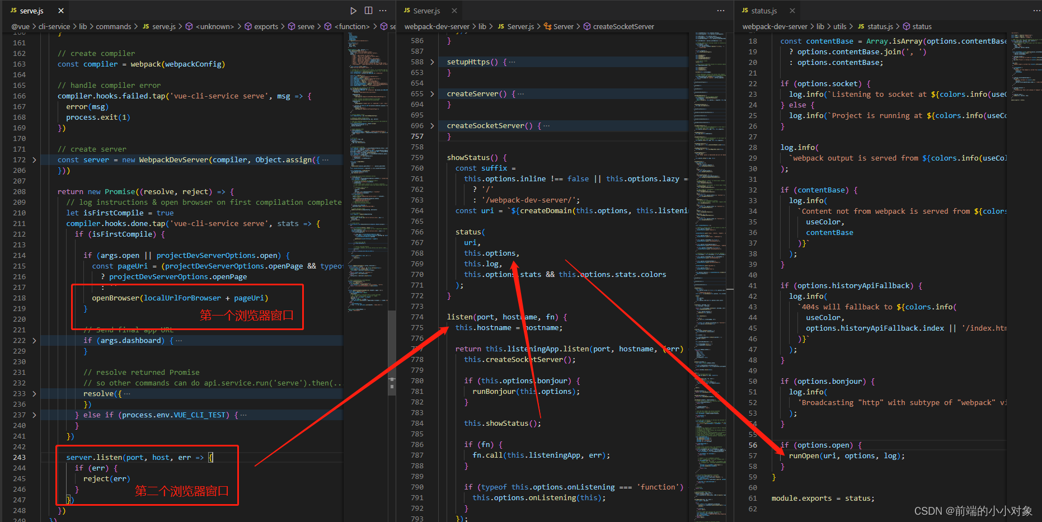
Task: Click the createSocketServer symbol icon in the breadcrumb
Action: (x=586, y=26)
